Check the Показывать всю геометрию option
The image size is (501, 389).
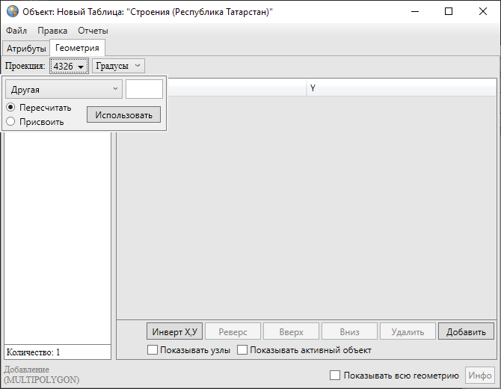click(335, 376)
